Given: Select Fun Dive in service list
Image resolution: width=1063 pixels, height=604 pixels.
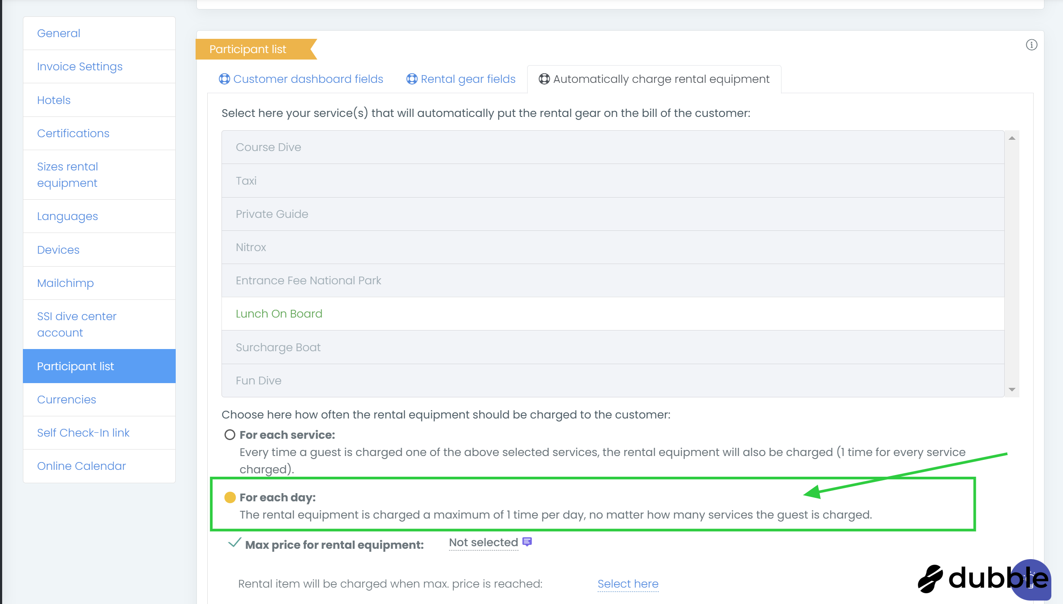Looking at the screenshot, I should 259,381.
